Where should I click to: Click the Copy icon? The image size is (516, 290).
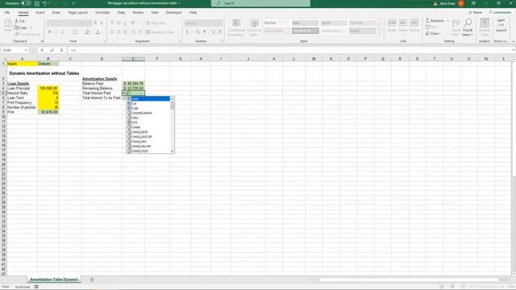(x=16, y=27)
